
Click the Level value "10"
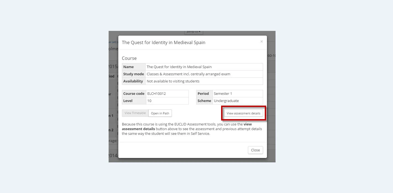point(149,101)
